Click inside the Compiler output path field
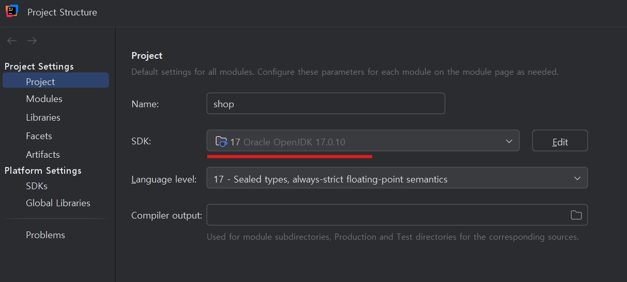The width and height of the screenshot is (627, 282). (385, 215)
